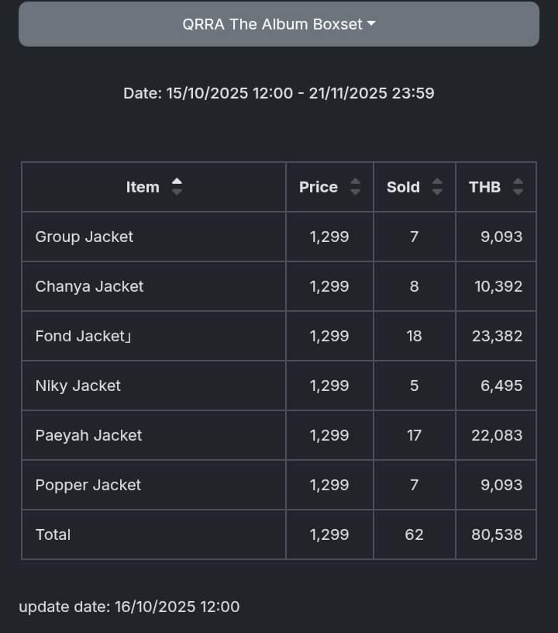The width and height of the screenshot is (558, 633).
Task: Click the Price column header text
Action: coord(319,187)
